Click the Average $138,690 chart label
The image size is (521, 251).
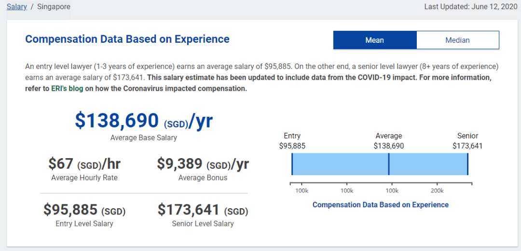[x=389, y=141]
